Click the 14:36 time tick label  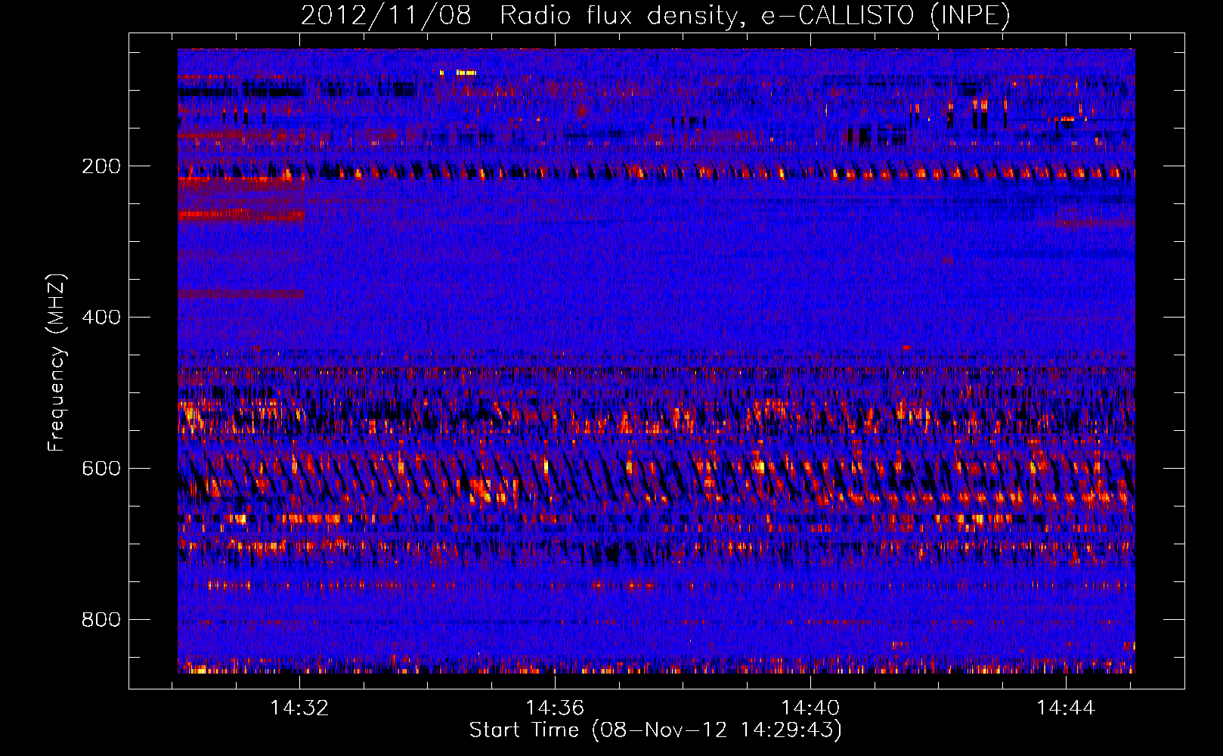click(x=556, y=708)
